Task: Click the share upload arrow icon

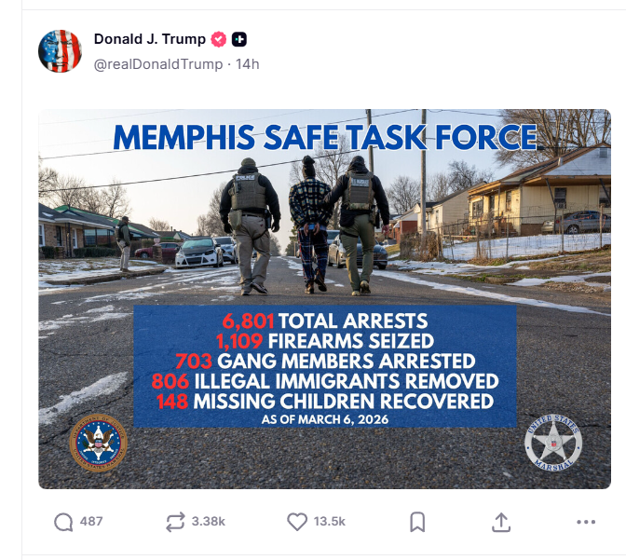Action: pyautogui.click(x=501, y=522)
